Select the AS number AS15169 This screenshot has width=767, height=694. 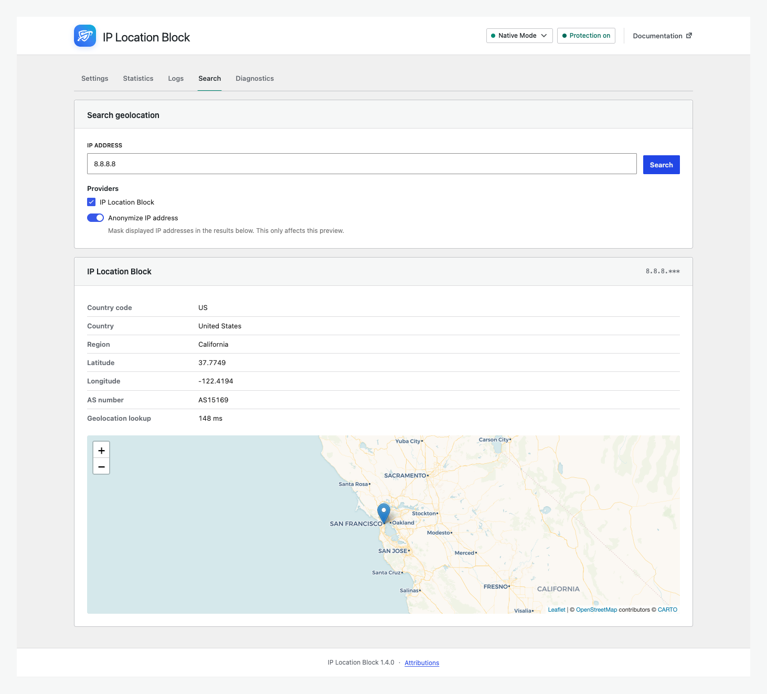click(x=214, y=400)
